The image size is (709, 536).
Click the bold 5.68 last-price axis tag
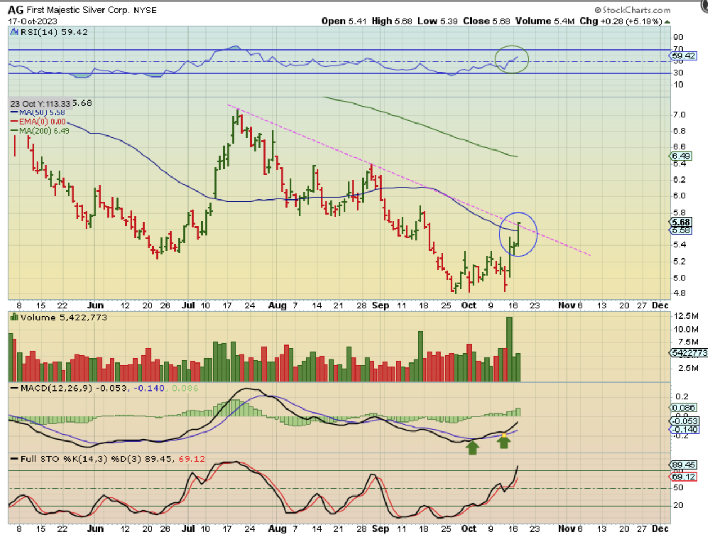(x=681, y=222)
